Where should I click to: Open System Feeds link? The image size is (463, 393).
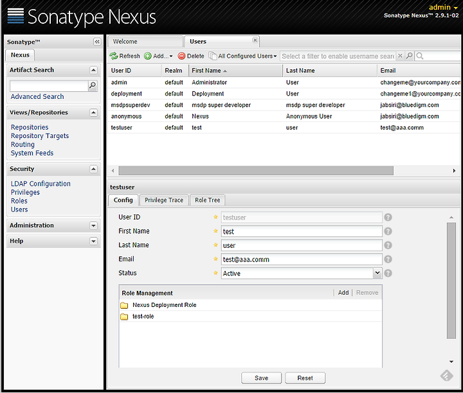32,153
